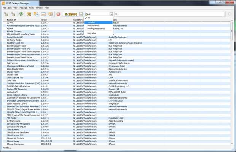The height and width of the screenshot is (152, 236).
Task: Open the Package menu
Action: [23, 8]
